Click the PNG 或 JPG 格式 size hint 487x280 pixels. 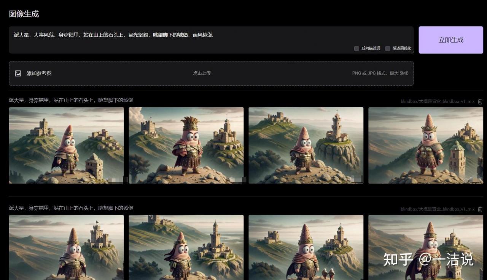(x=380, y=73)
